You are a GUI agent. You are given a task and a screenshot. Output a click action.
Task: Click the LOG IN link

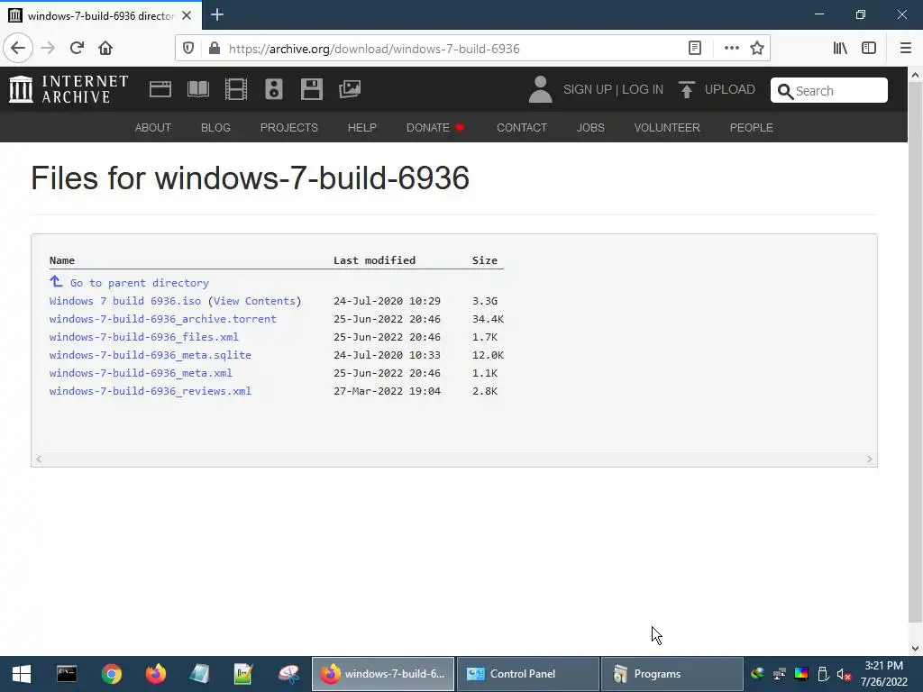(x=642, y=89)
